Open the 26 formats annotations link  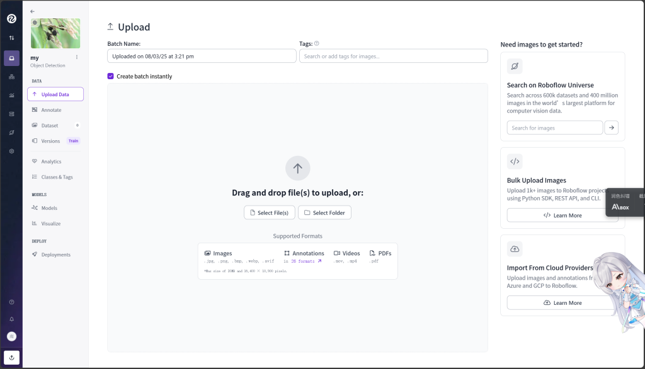(305, 261)
